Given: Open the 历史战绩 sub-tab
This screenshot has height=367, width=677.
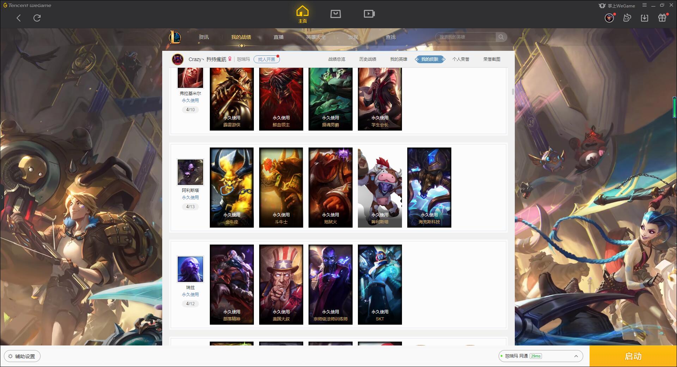Looking at the screenshot, I should coord(368,59).
